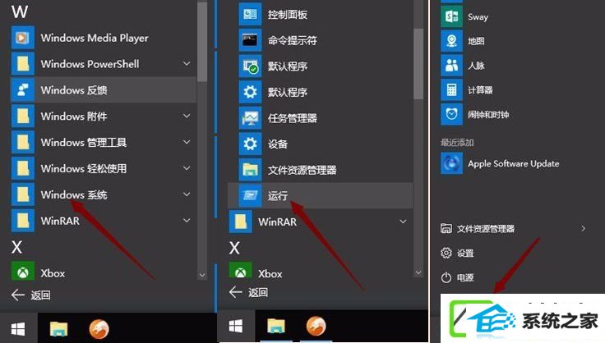This screenshot has width=605, height=343.
Task: Open the 计算器 calculator icon
Action: coord(451,90)
